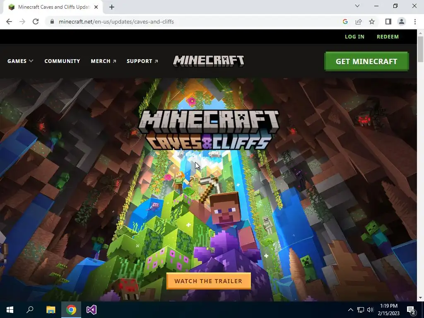Share this page using the share icon
The width and height of the screenshot is (424, 318).
pyautogui.click(x=359, y=22)
